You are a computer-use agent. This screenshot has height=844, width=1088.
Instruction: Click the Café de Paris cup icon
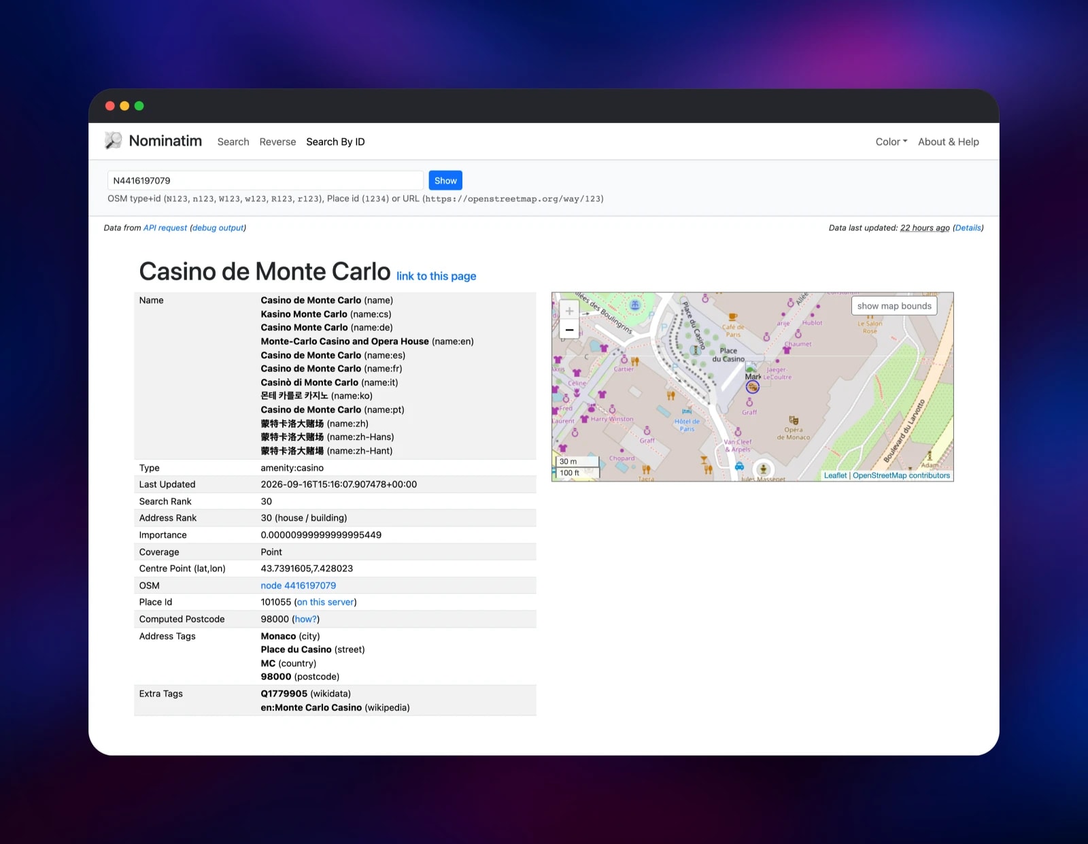click(x=732, y=317)
